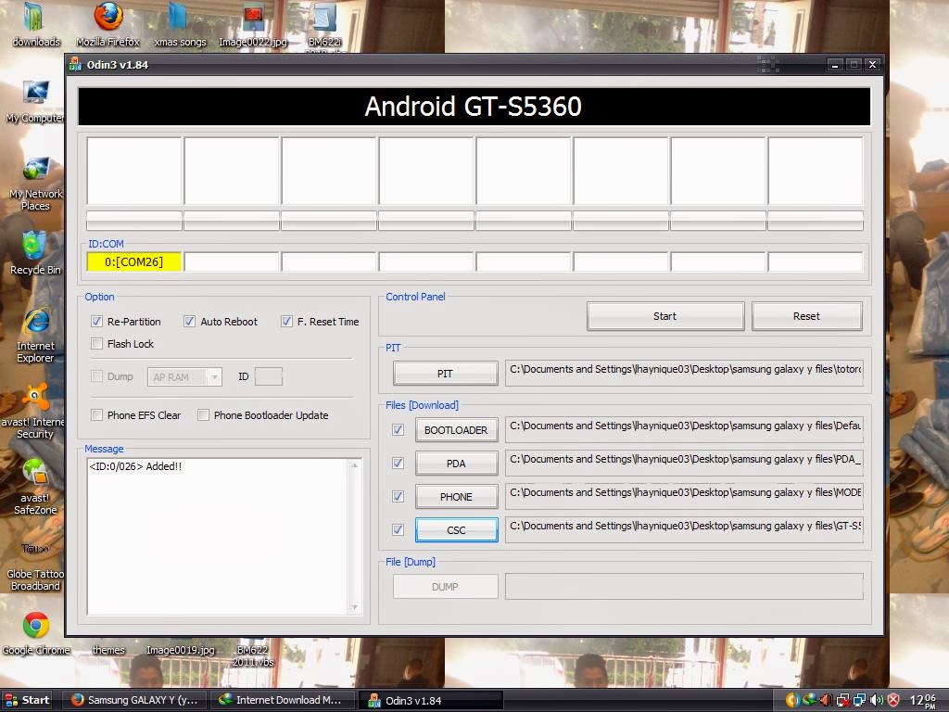Enable Phone Bootloader Update checkbox
949x712 pixels.
(203, 415)
